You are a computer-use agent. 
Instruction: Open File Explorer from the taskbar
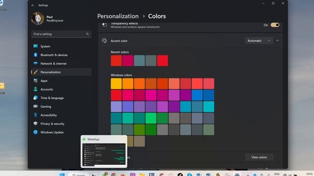142,175
